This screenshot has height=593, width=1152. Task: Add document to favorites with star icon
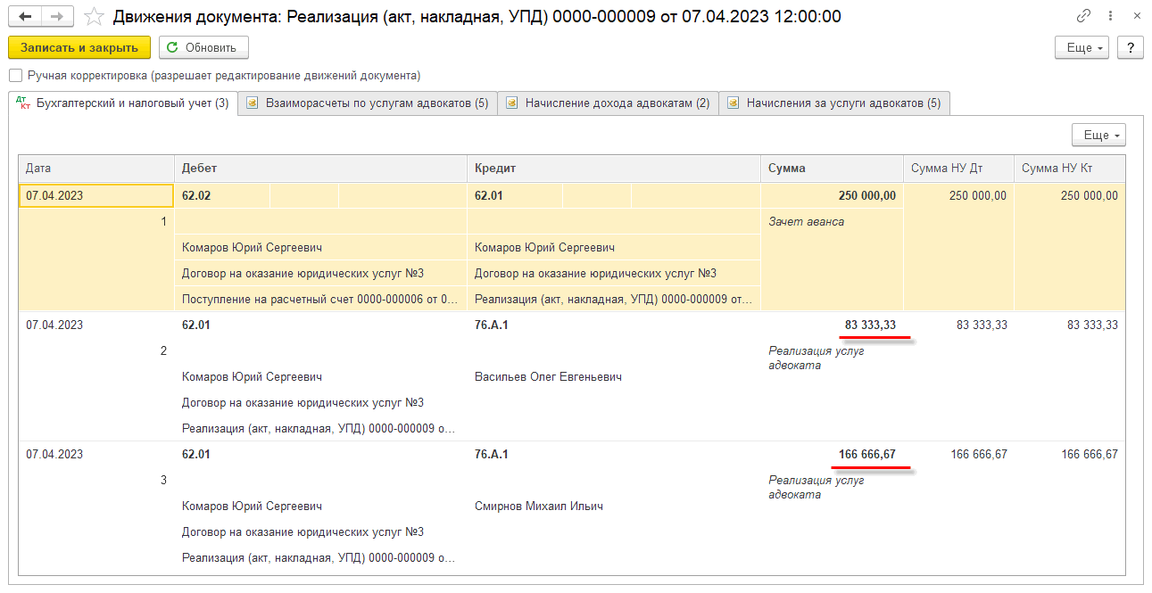[x=94, y=17]
